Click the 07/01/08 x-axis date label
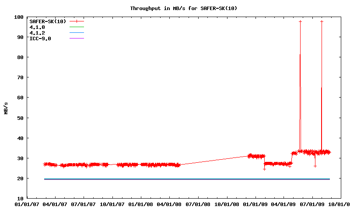The height and width of the screenshot is (210, 350). tap(198, 204)
